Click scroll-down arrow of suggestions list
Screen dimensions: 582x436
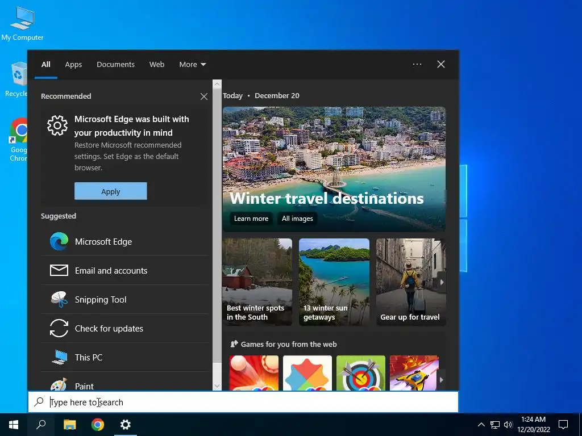click(217, 386)
